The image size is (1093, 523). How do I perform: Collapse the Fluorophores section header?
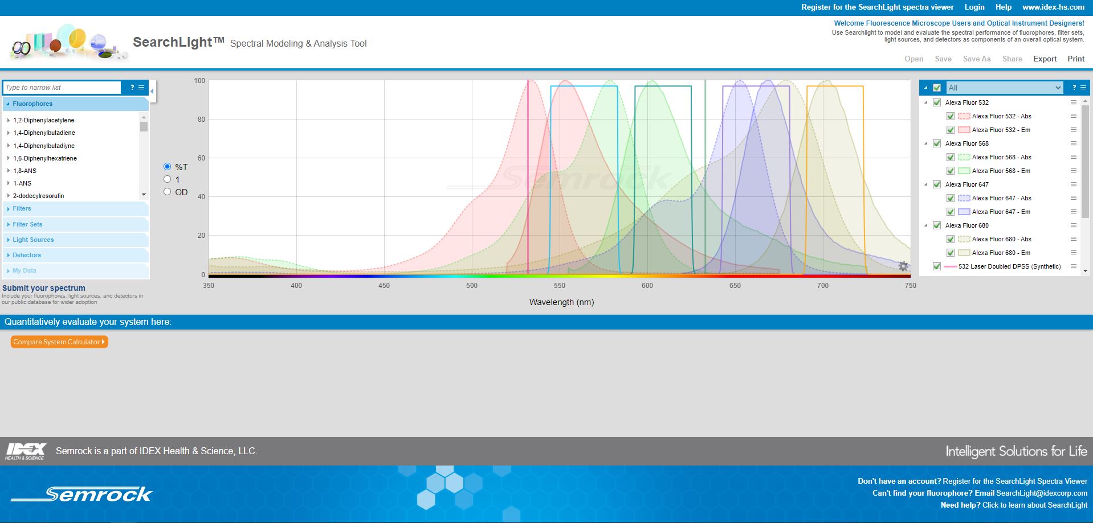coord(76,104)
